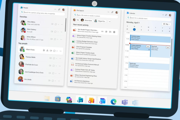Image resolution: width=180 pixels, height=120 pixels.
Task: Select date 1 in the week strip
Action: tap(134, 29)
